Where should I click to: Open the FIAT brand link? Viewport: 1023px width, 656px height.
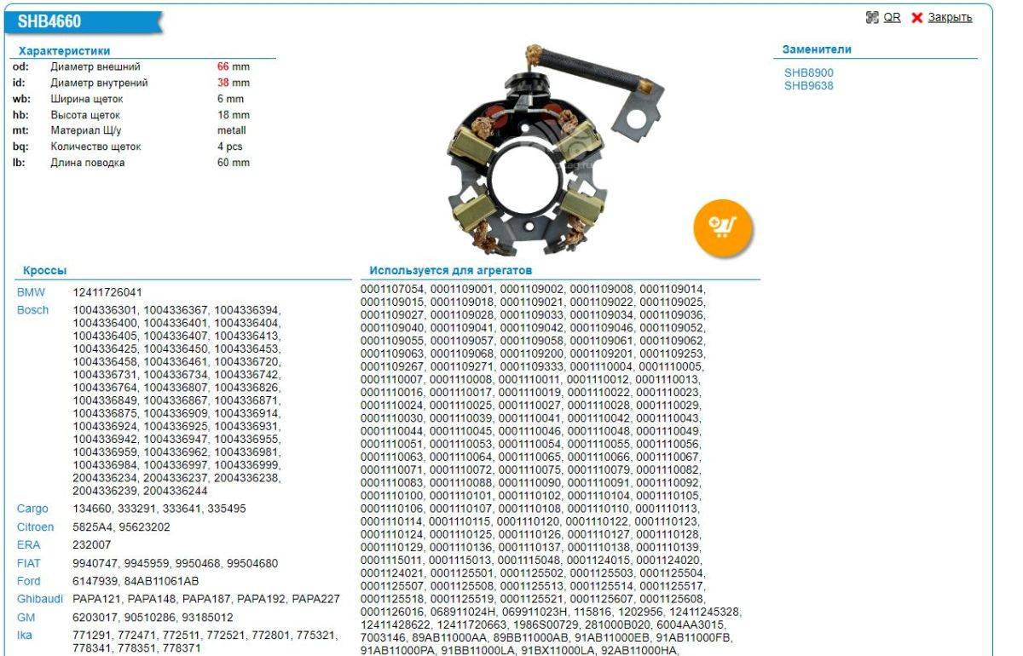pos(29,563)
